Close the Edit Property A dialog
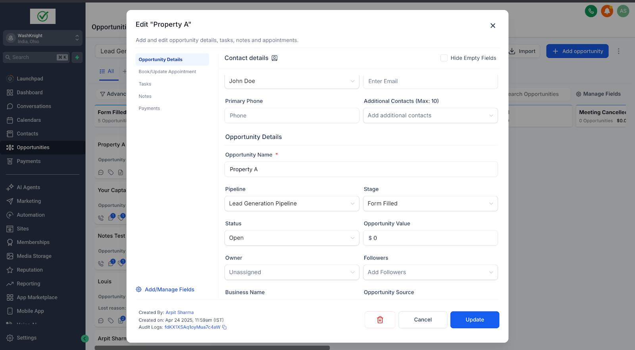635x350 pixels. click(x=493, y=26)
